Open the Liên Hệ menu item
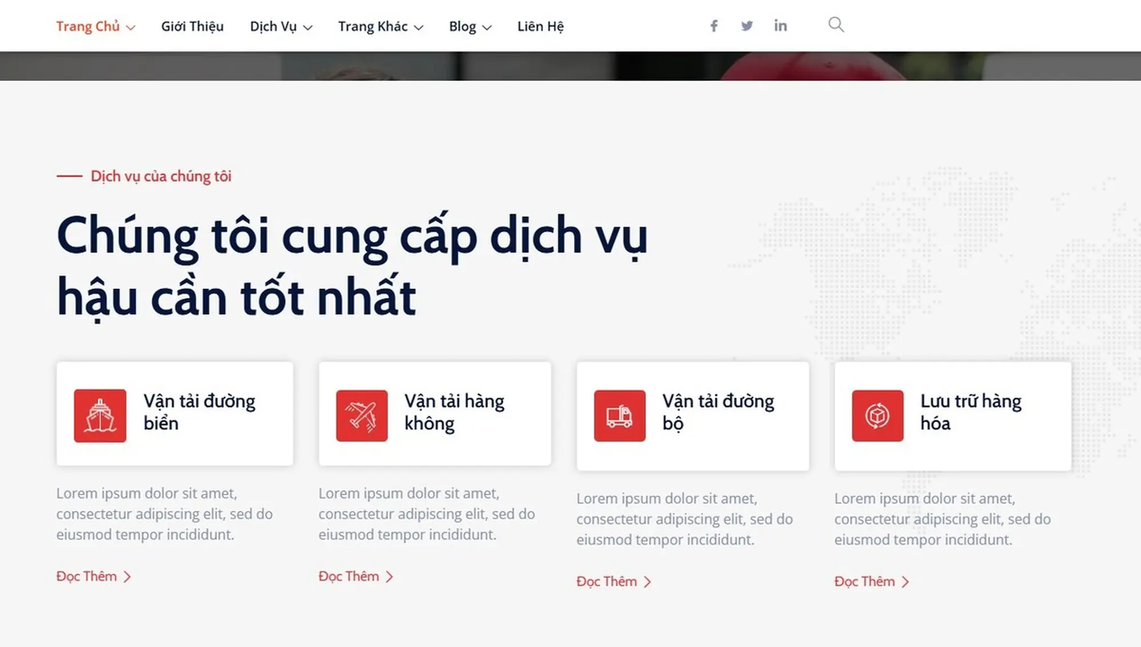 coord(540,27)
